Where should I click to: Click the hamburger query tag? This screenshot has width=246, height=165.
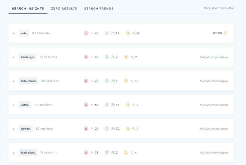[28, 57]
